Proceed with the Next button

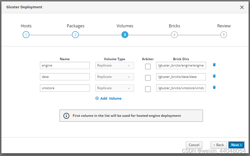(236, 145)
